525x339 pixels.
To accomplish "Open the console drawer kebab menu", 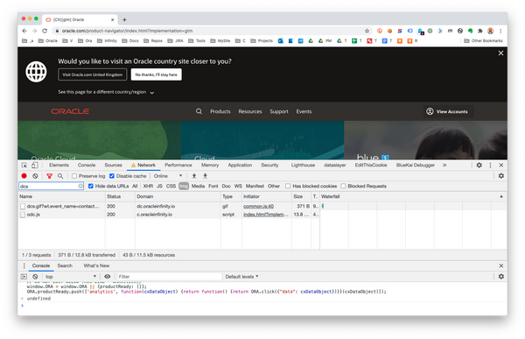I will point(24,265).
